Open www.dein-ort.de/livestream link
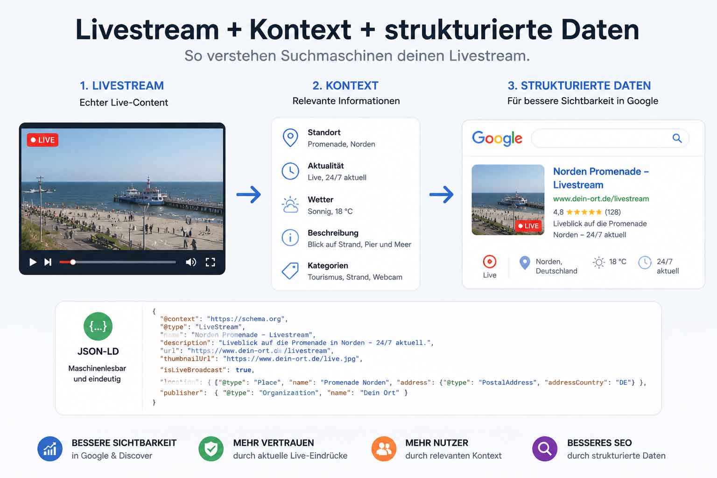 (x=601, y=198)
